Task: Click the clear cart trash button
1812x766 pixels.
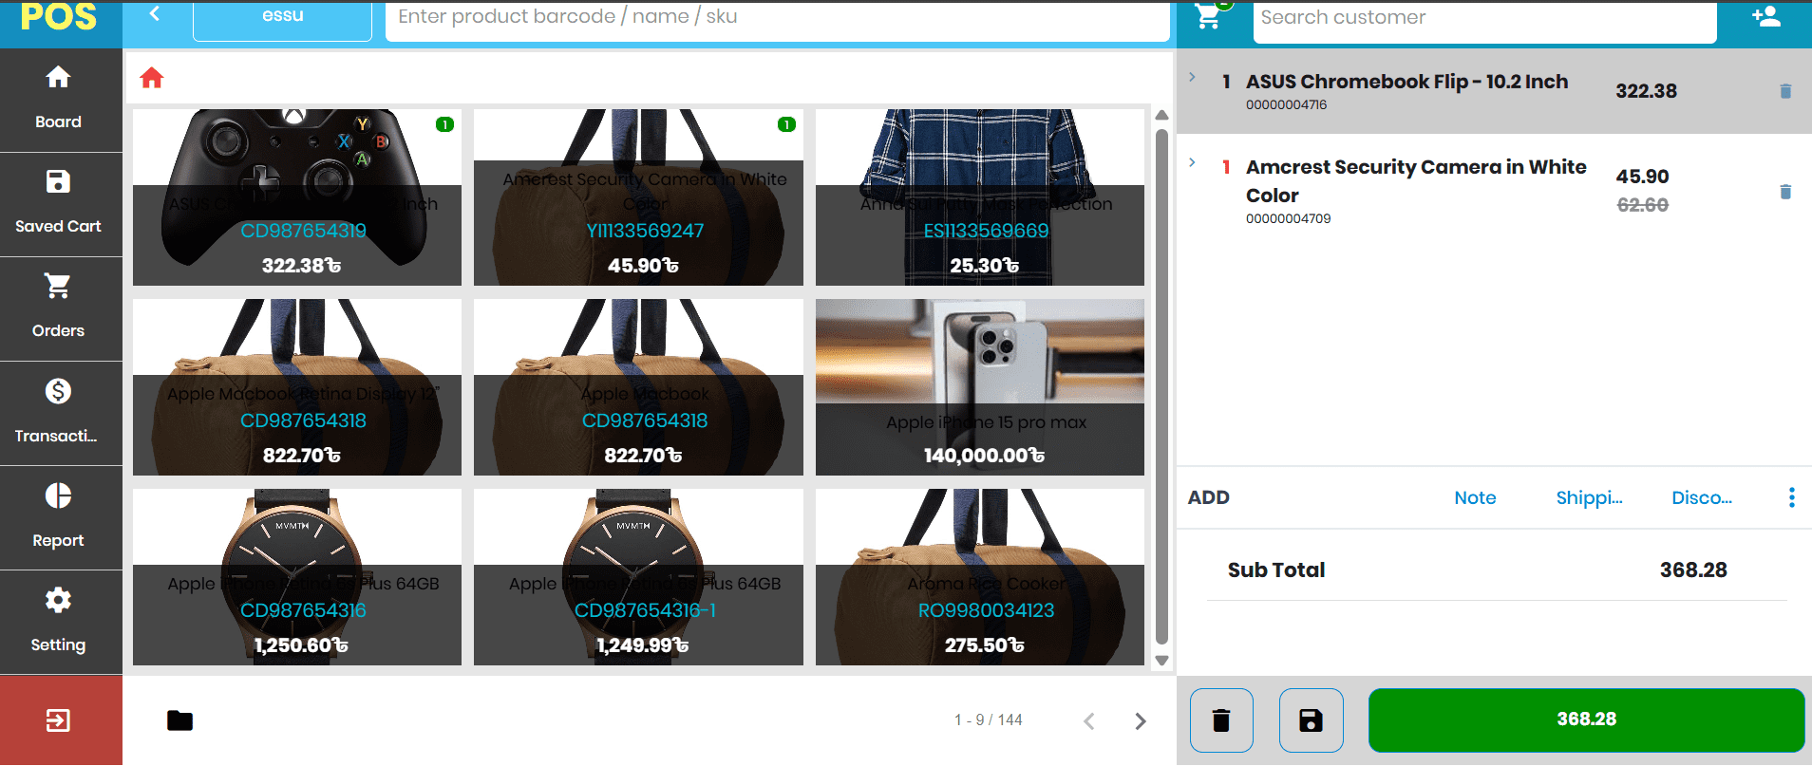Action: [x=1221, y=720]
